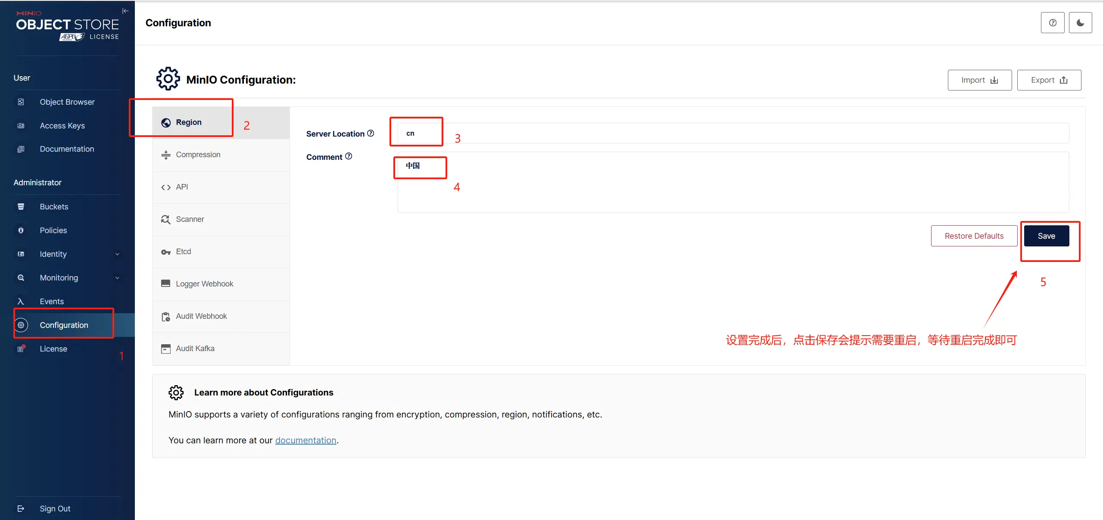Click the Configuration gear icon in sidebar
Viewport: 1103px width, 520px height.
pyautogui.click(x=21, y=325)
